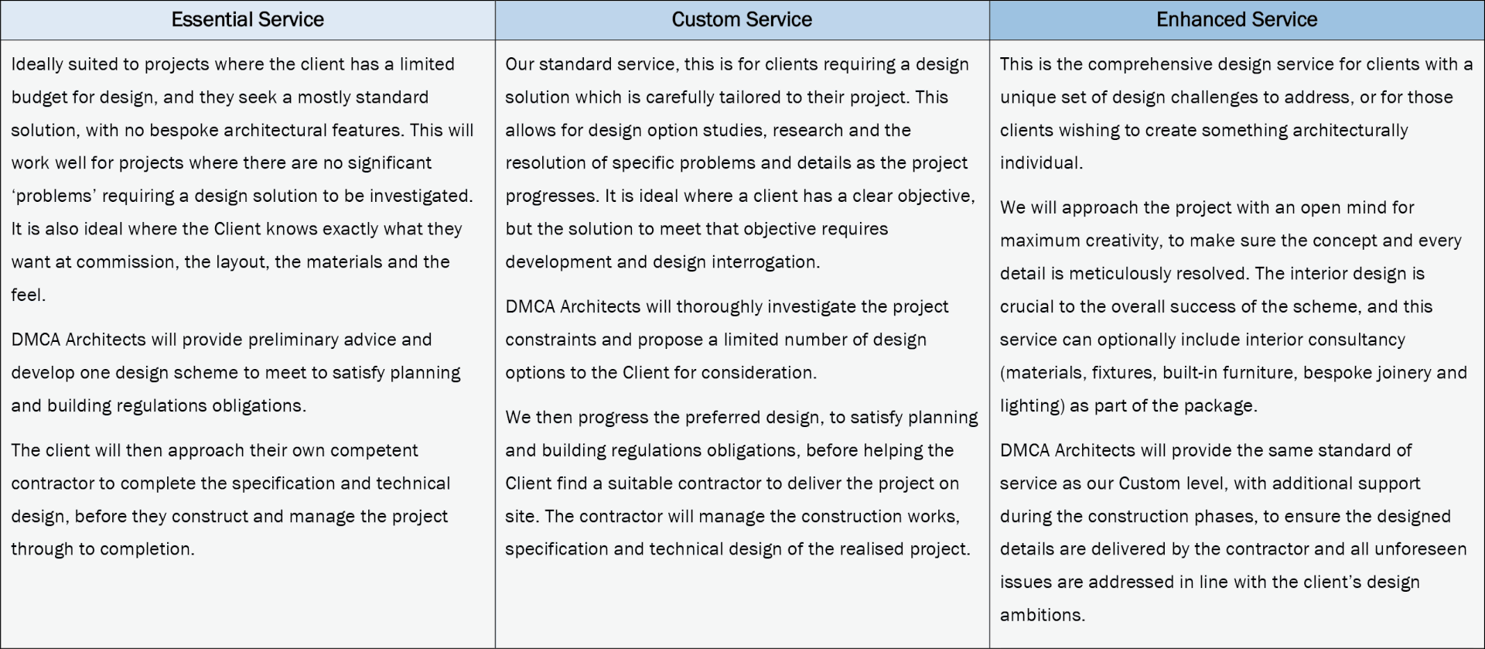Click the words 'bespoke architectural features'
The image size is (1485, 649).
(x=276, y=130)
